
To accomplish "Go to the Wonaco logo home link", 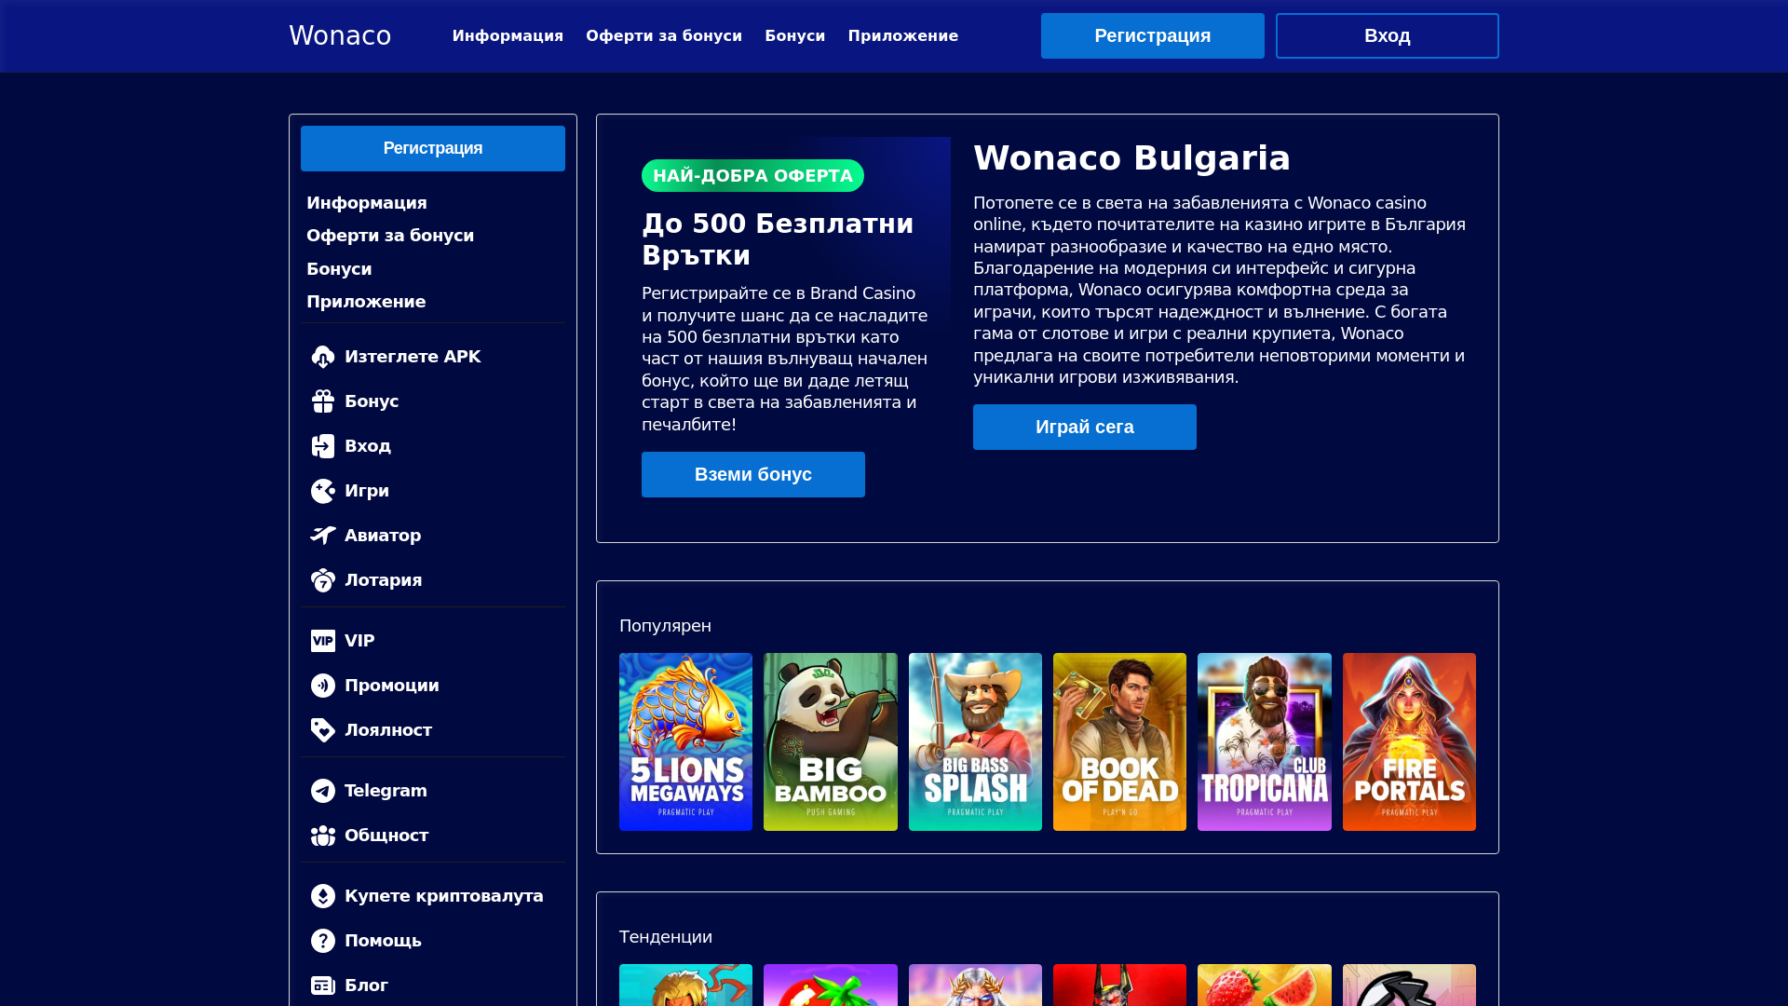I will (340, 35).
